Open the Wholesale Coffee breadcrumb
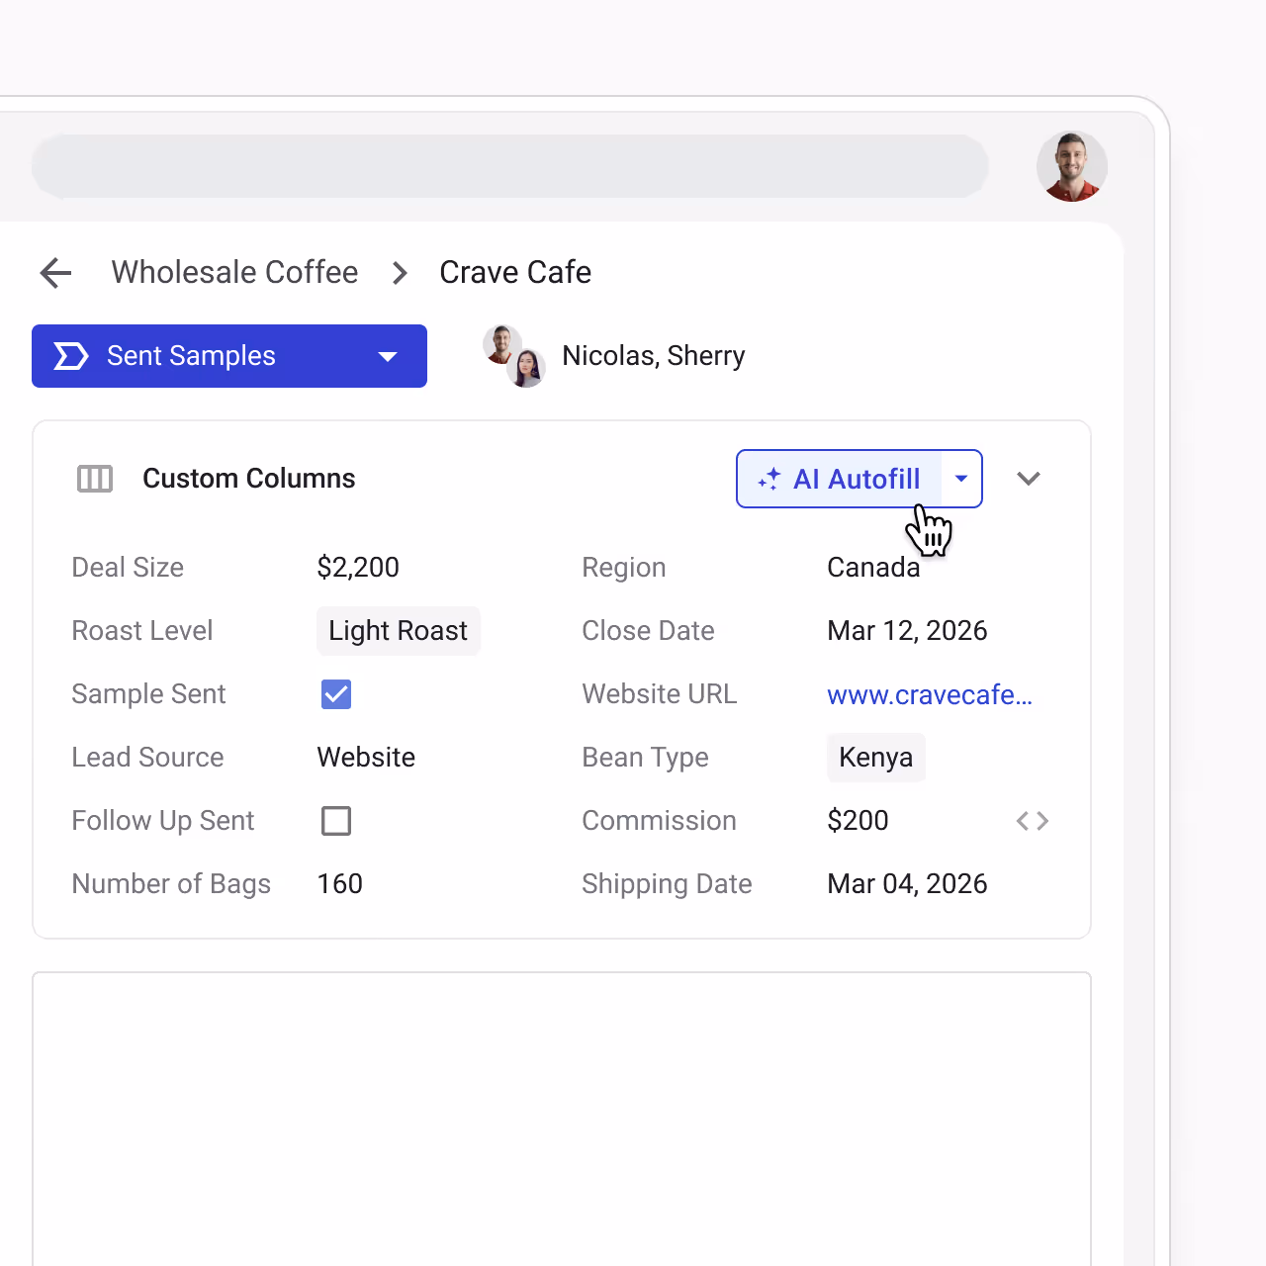 234,273
